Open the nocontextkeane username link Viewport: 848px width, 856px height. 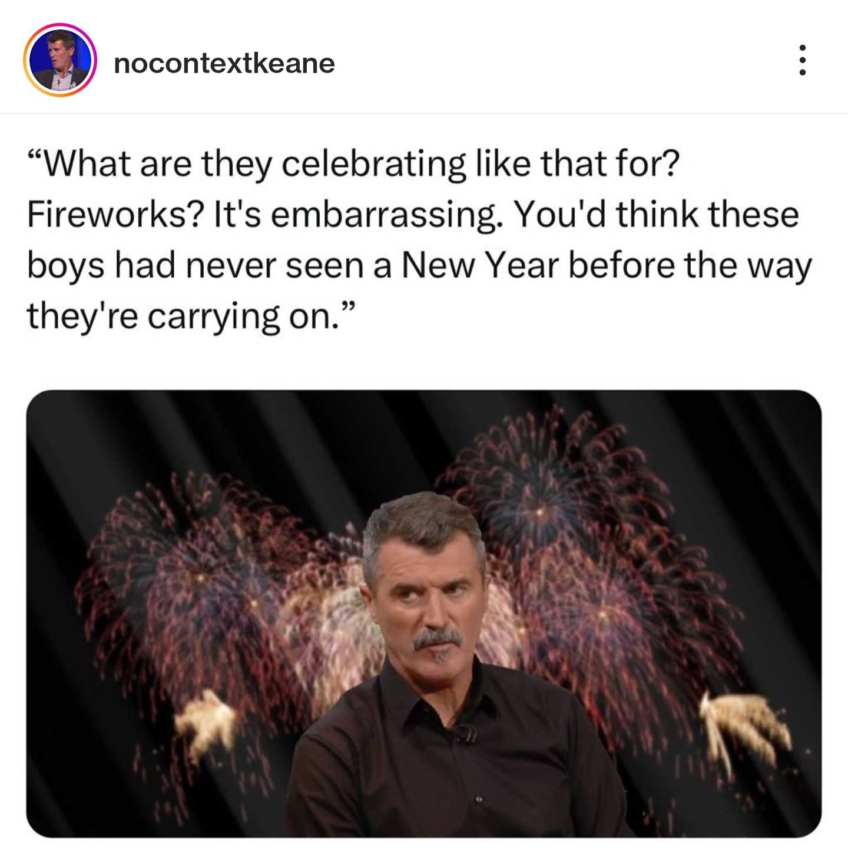[x=224, y=63]
